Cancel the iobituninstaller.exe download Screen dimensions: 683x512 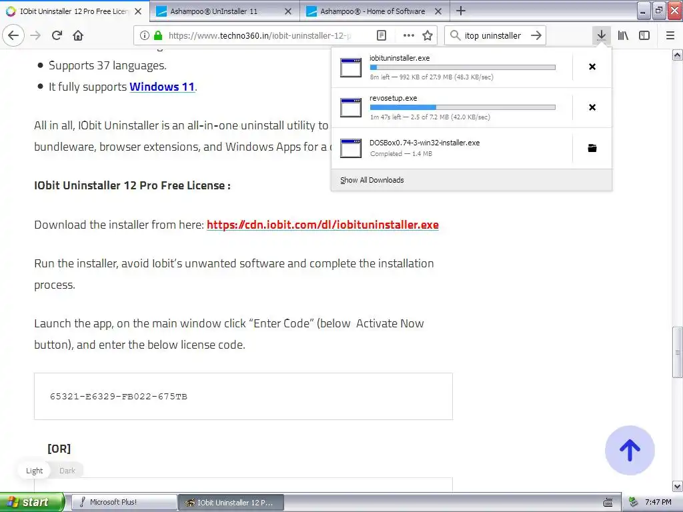click(x=592, y=67)
